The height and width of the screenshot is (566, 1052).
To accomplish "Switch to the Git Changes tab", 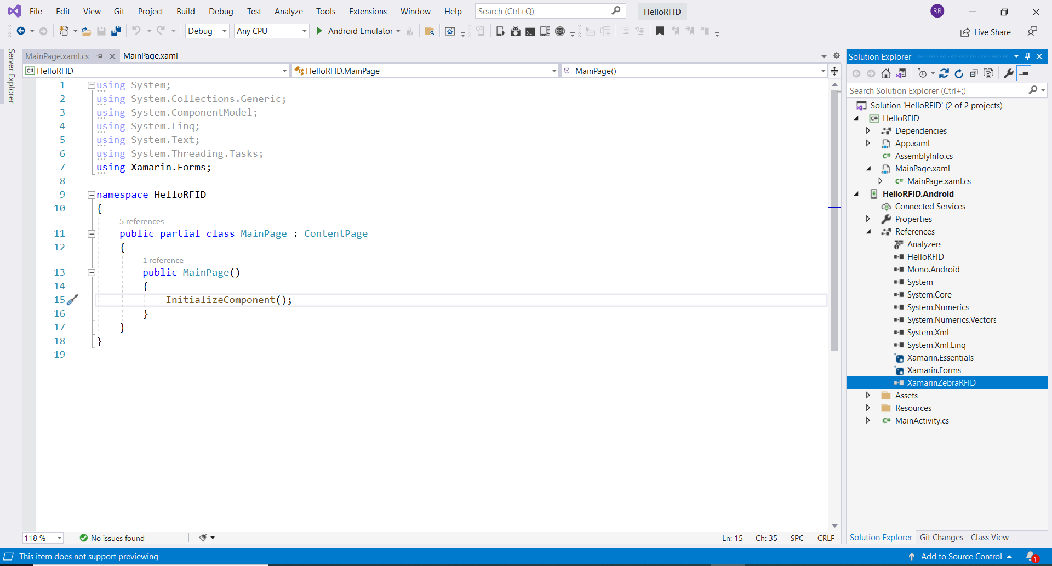I will (941, 538).
